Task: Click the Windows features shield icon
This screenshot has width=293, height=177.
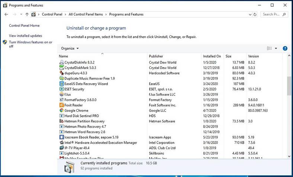Action: 5,42
